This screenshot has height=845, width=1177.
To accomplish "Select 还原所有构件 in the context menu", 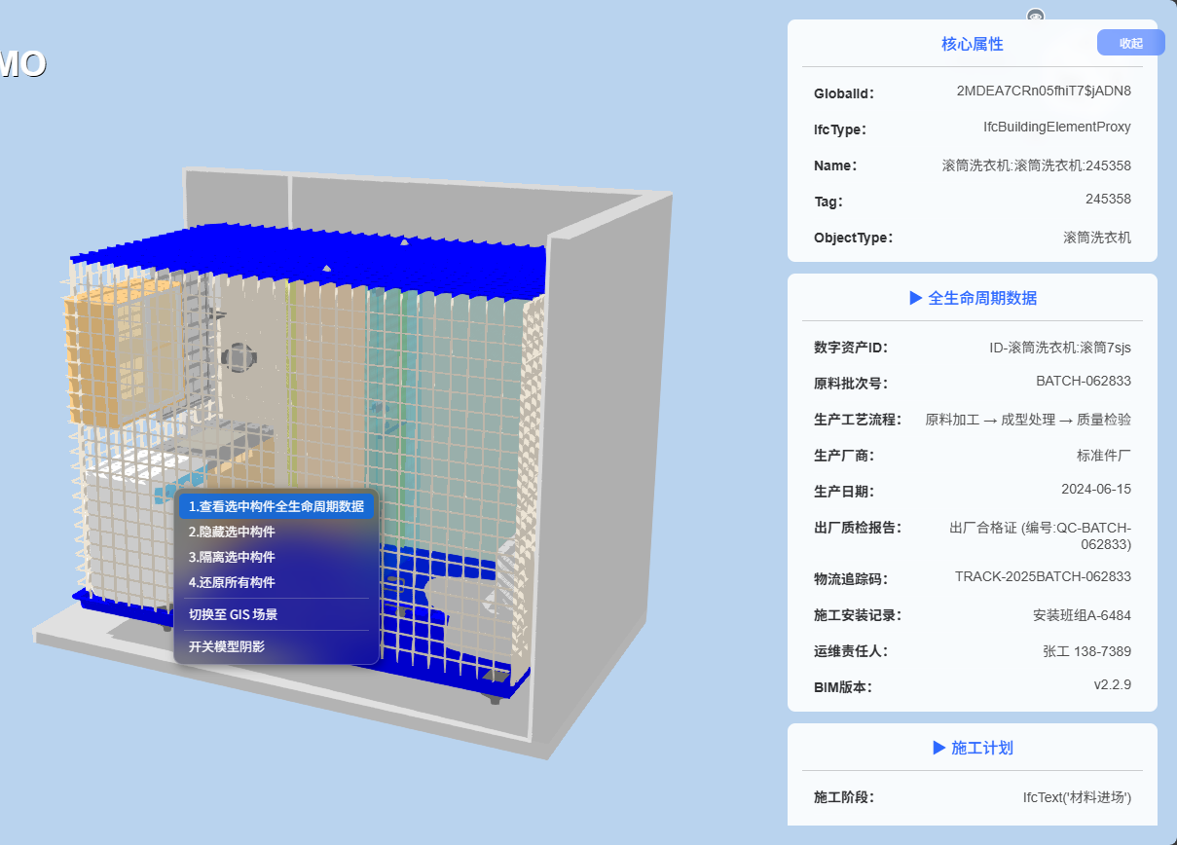I will click(232, 582).
